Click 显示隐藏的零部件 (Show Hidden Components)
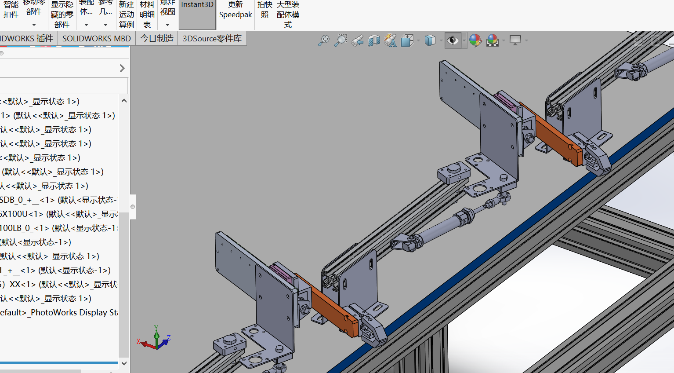The image size is (674, 373). click(62, 15)
